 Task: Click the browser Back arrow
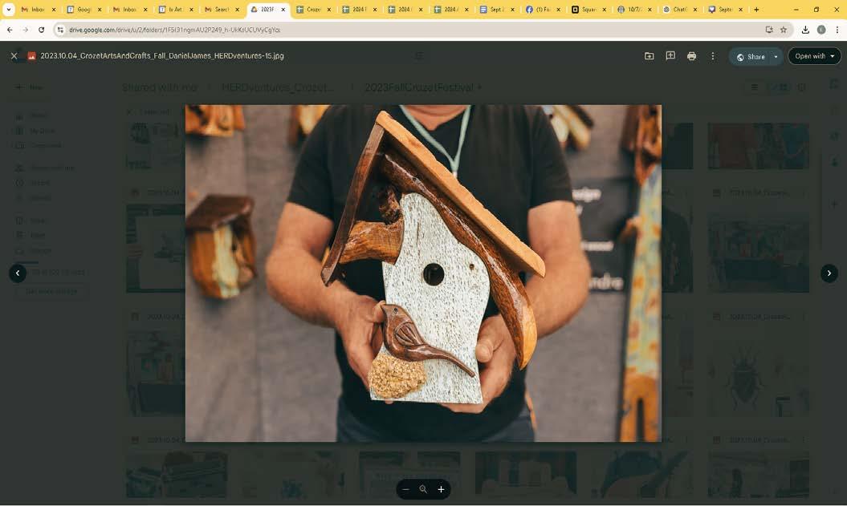[x=10, y=30]
